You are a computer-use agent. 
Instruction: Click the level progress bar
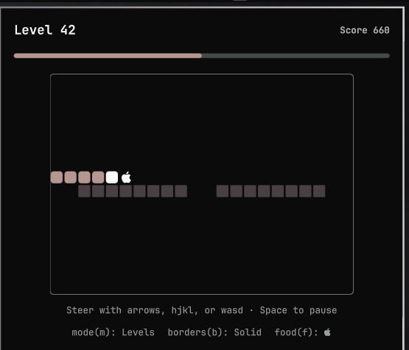pos(202,56)
